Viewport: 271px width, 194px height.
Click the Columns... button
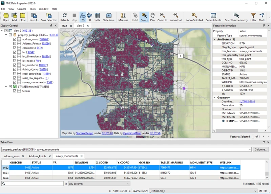[261, 149]
